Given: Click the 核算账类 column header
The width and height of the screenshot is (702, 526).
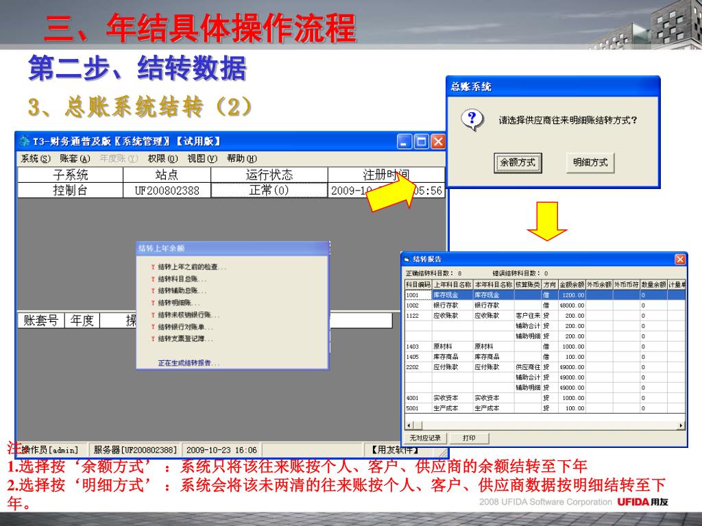Looking at the screenshot, I should [528, 284].
